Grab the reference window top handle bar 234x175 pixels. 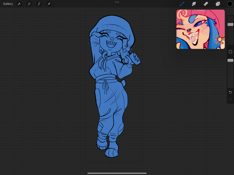point(201,11)
